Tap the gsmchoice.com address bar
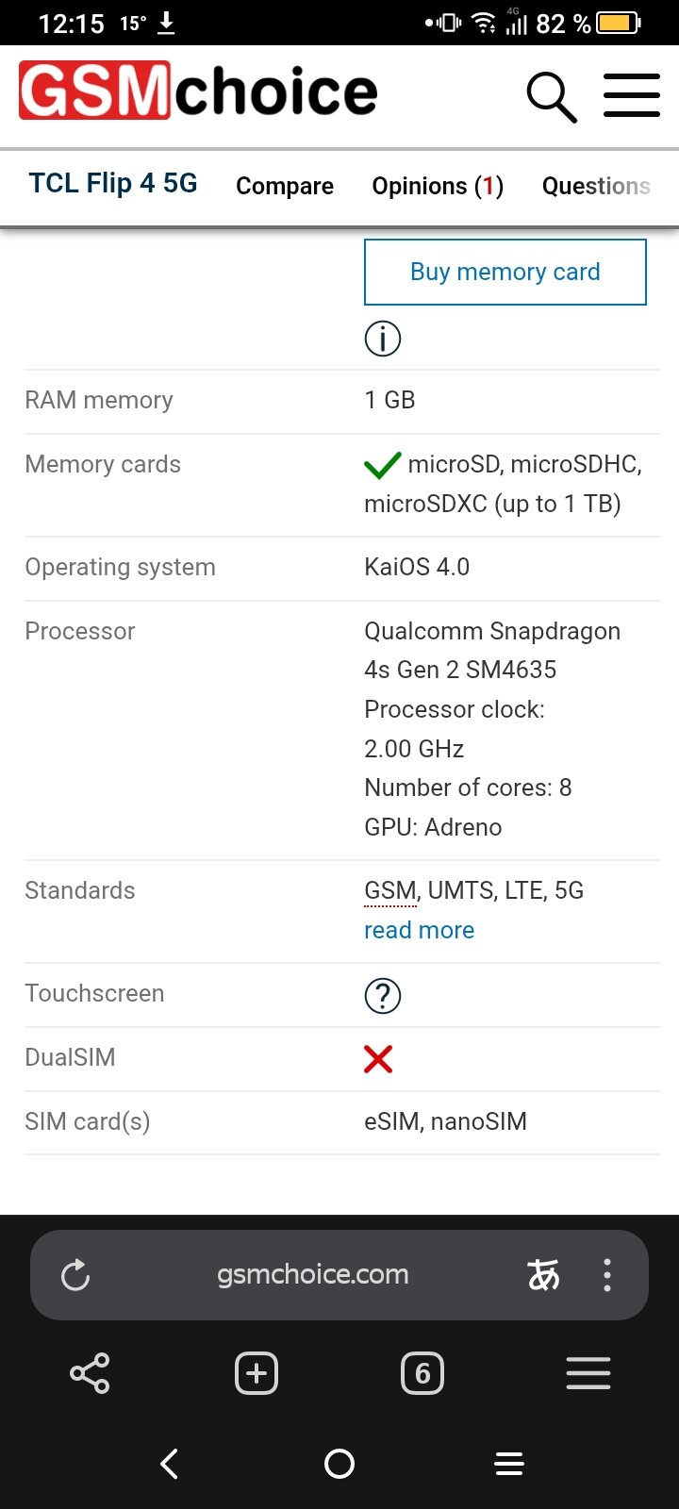The height and width of the screenshot is (1509, 679). coord(313,1275)
